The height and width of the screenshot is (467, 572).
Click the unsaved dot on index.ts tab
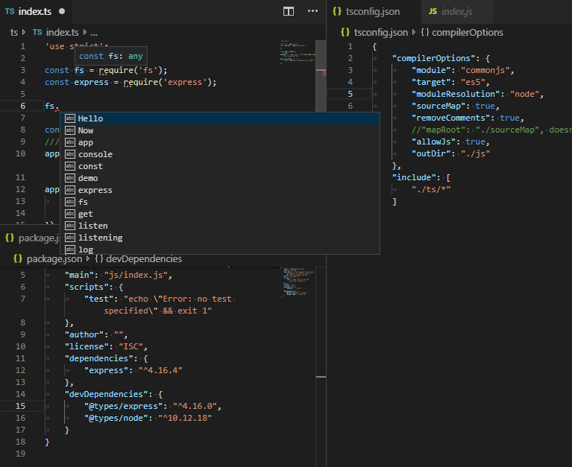coord(62,11)
